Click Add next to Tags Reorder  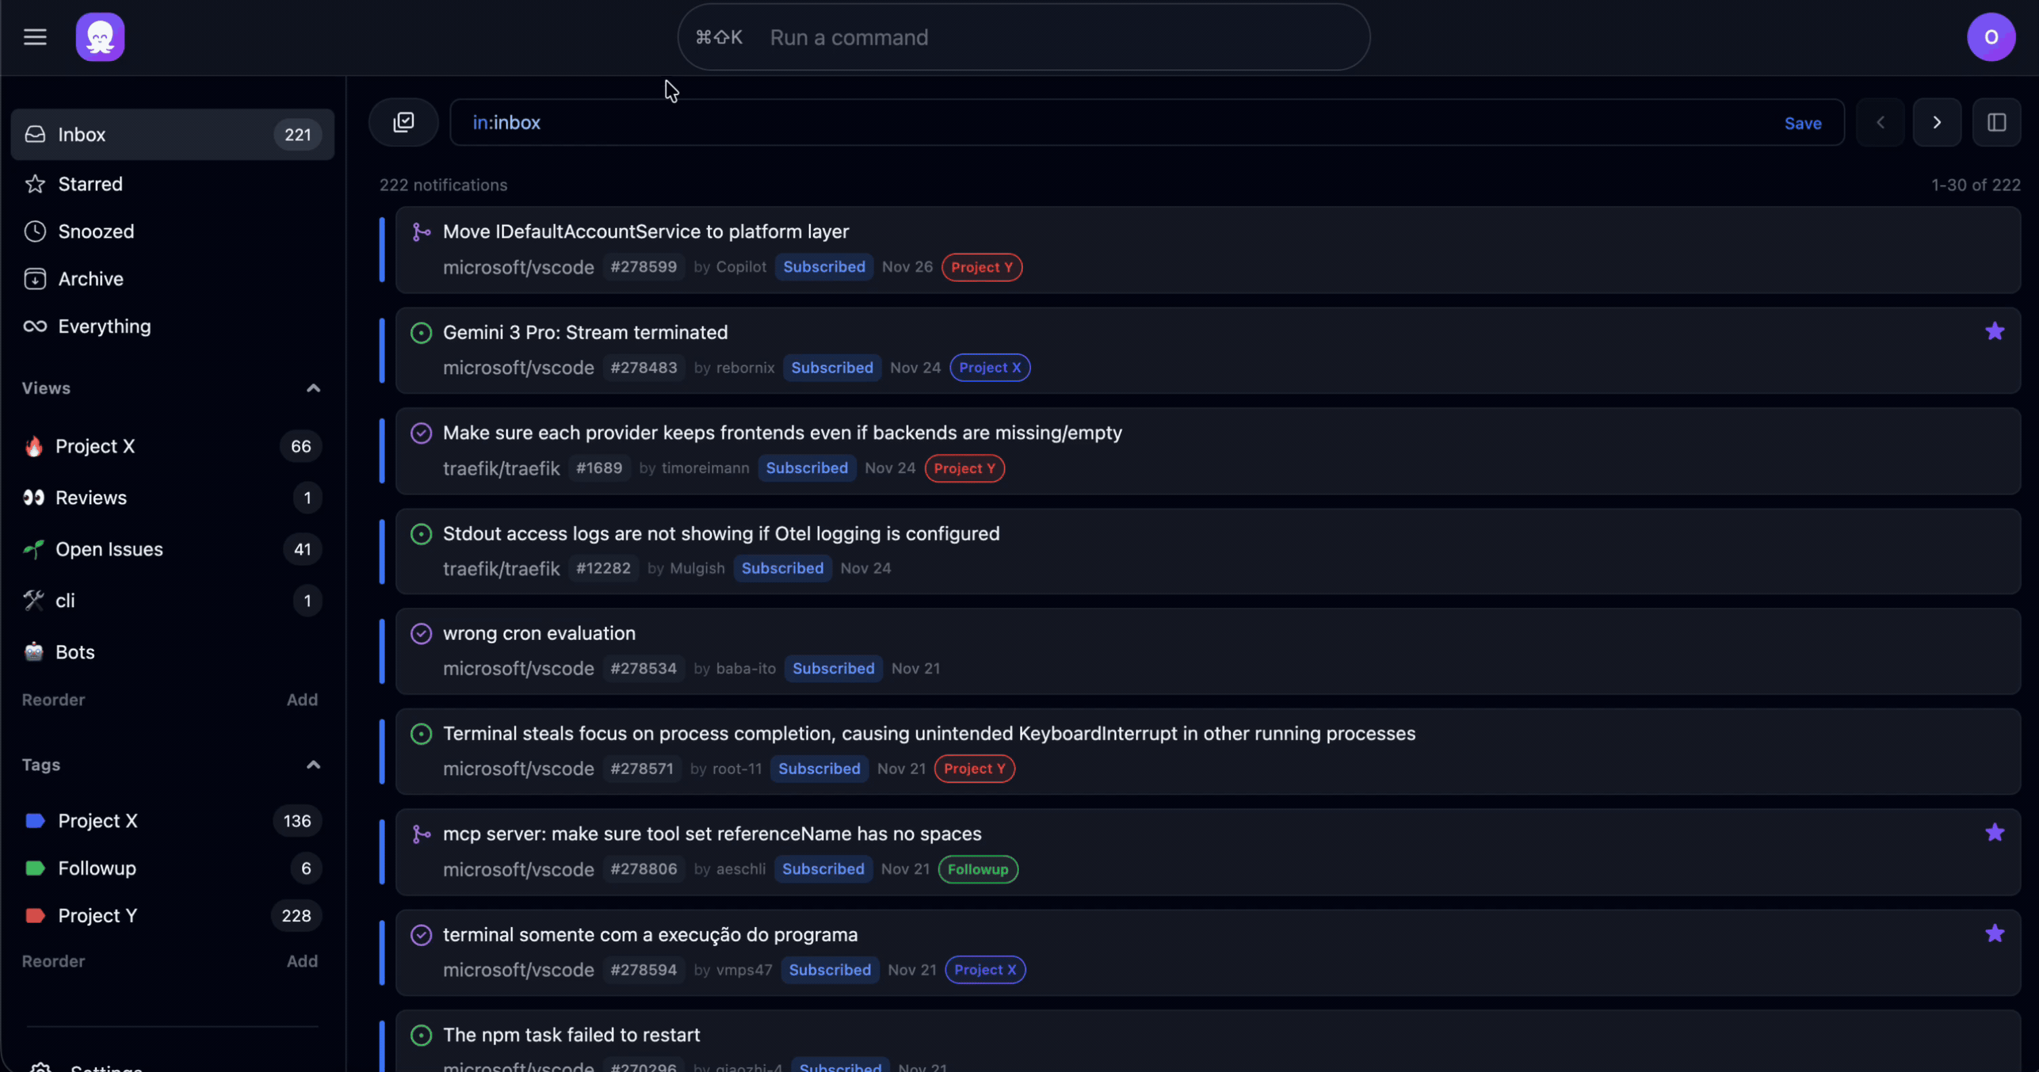pos(302,960)
